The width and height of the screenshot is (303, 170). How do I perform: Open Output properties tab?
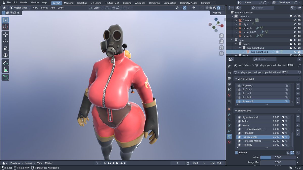tap(229, 78)
